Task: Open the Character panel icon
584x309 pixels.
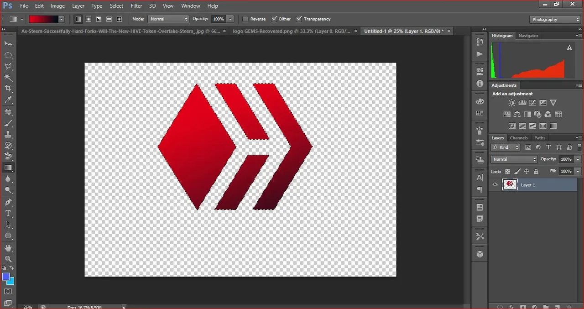Action: (x=480, y=178)
